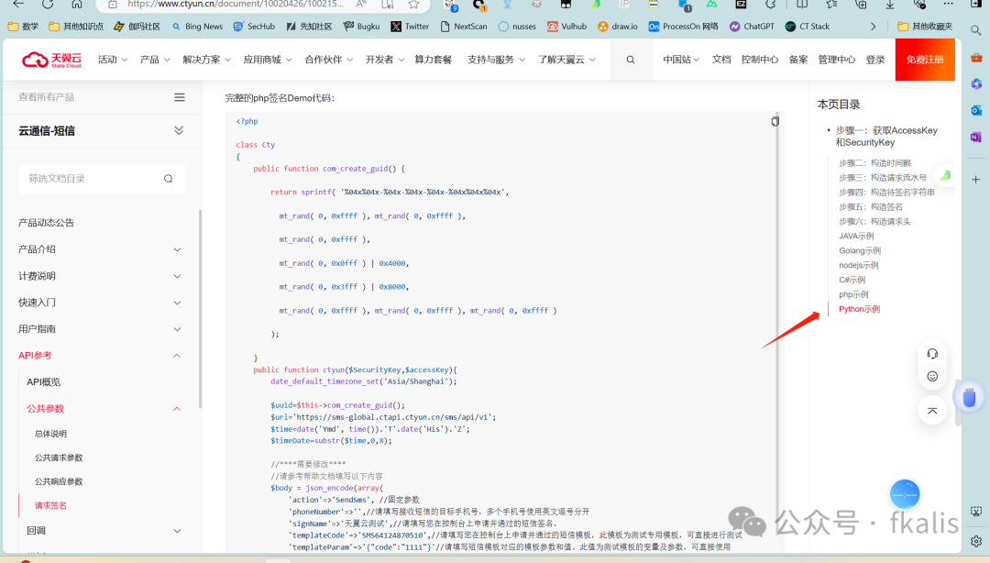Viewport: 990px width, 563px height.
Task: Refresh the browser page
Action: pos(48,4)
